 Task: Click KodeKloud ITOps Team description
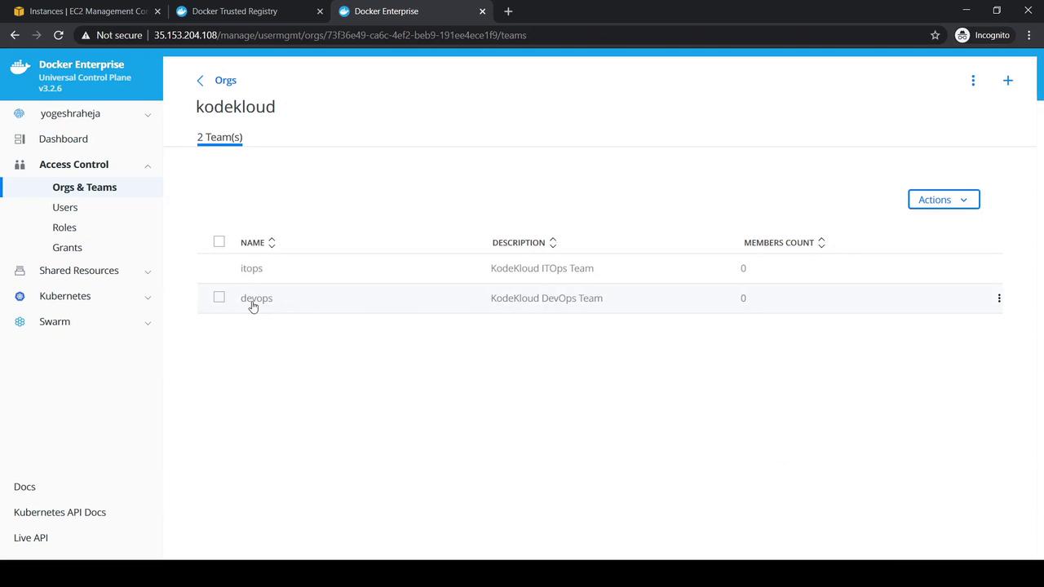[542, 268]
